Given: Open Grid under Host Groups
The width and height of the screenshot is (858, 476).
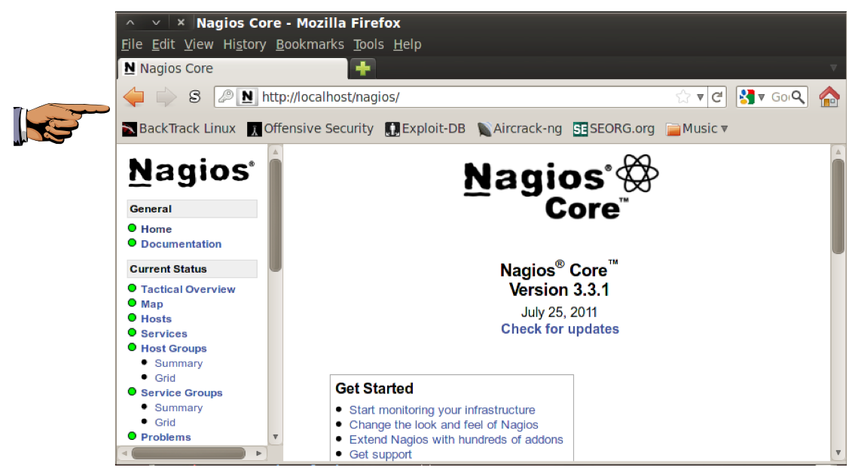Looking at the screenshot, I should (x=165, y=378).
